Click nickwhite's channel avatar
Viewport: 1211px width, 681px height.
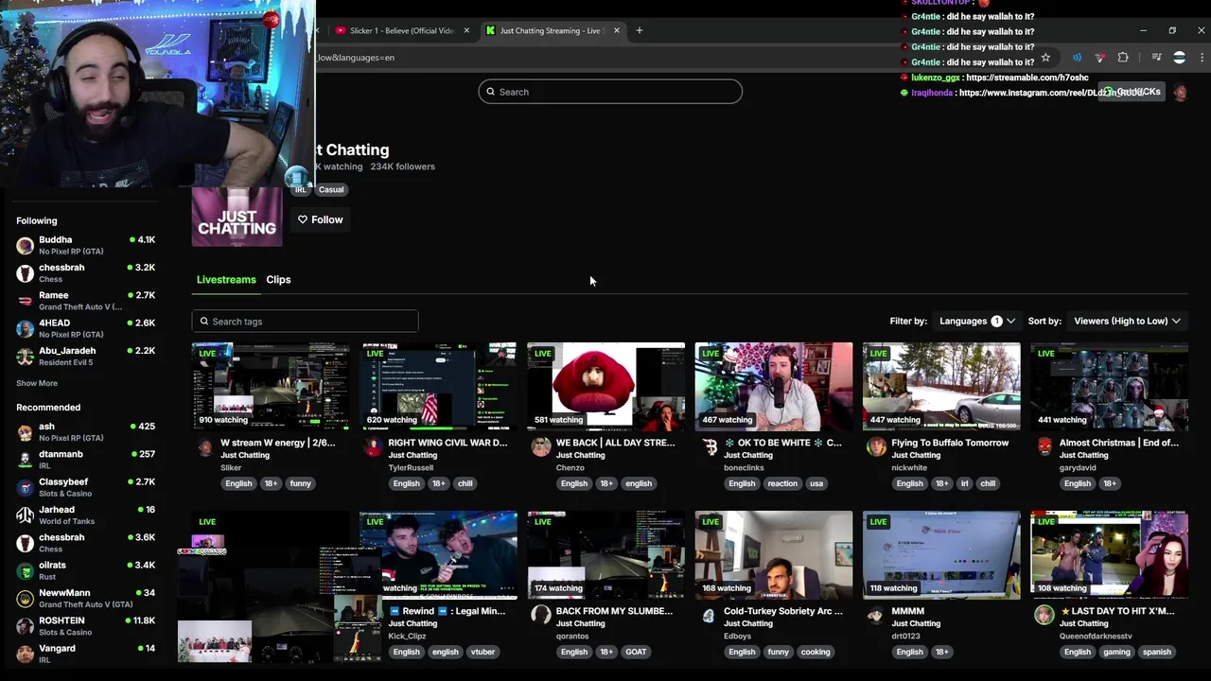pos(876,447)
